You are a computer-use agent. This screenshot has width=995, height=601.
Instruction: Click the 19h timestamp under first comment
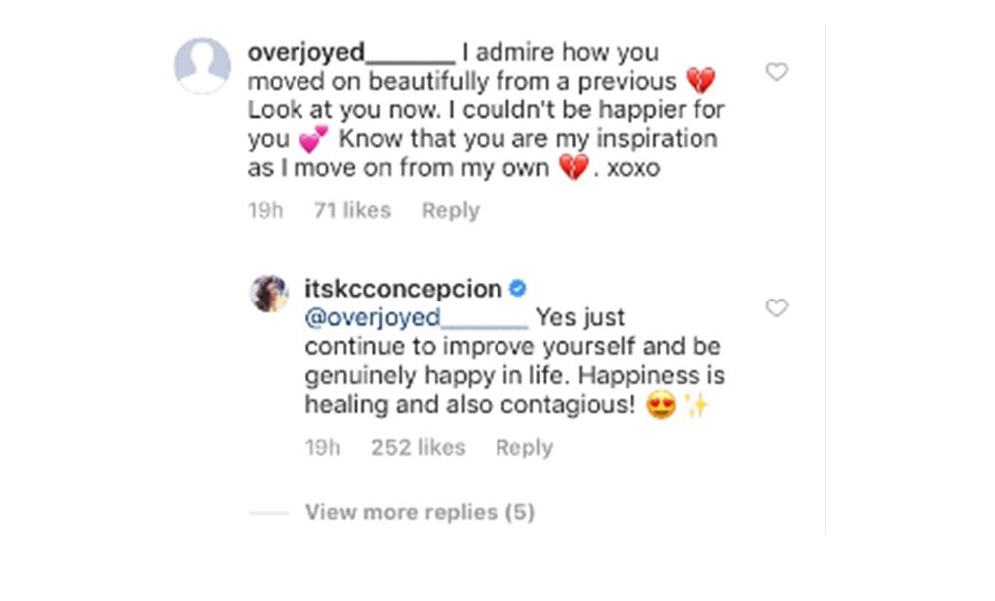point(264,211)
